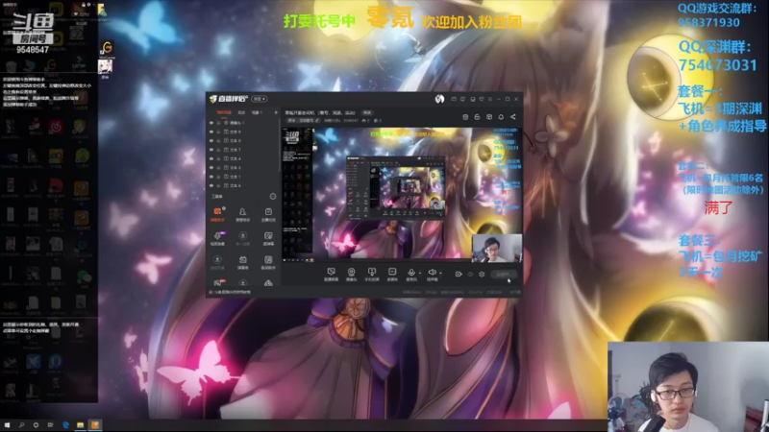Open Task View on the taskbar
Screen dimensions: 769x432
tap(50, 425)
